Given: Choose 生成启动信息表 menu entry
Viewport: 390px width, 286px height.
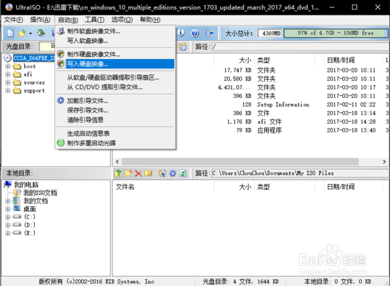Looking at the screenshot, I should (116, 134).
